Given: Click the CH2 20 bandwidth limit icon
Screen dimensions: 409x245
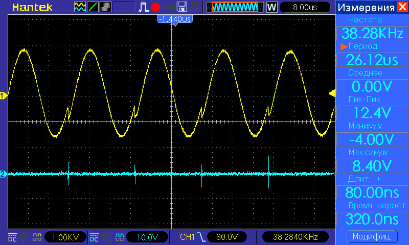Looking at the screenshot, I should pos(107,237).
